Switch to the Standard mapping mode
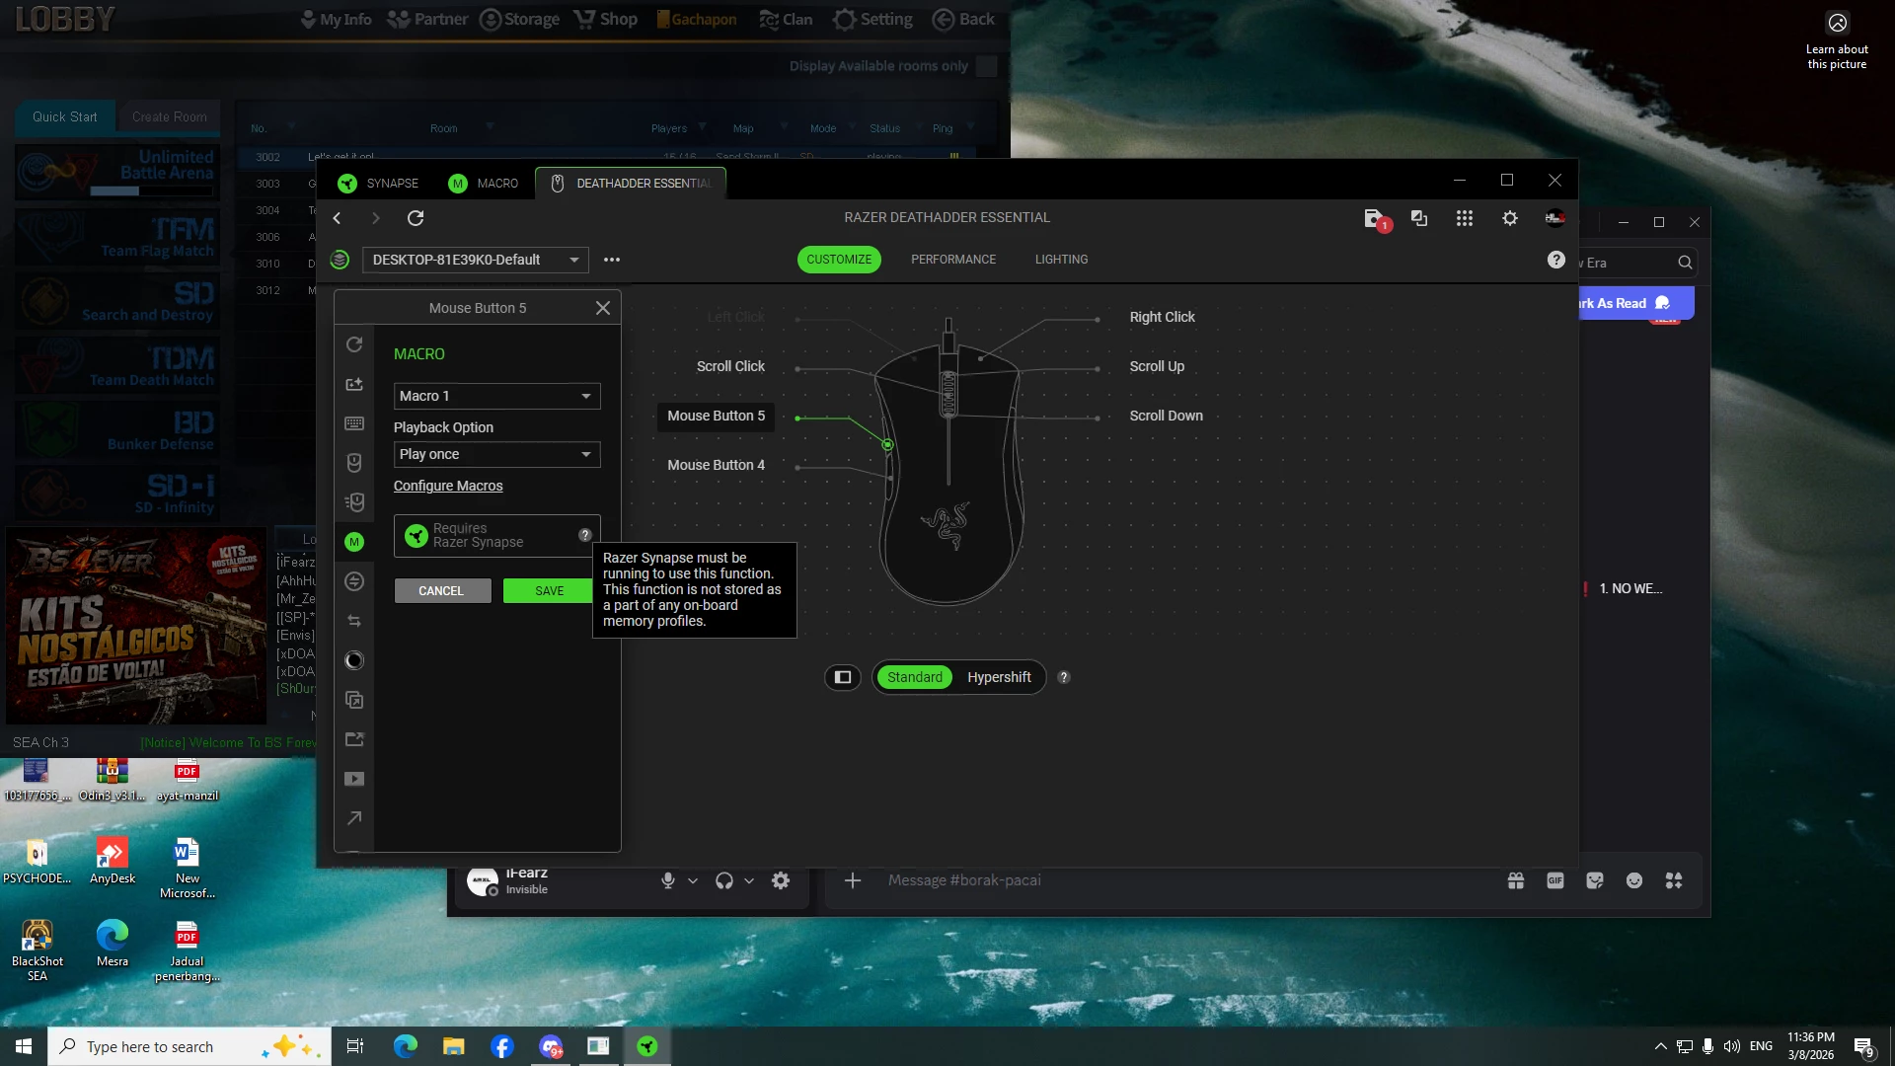Screen dimensions: 1895x1066 [915, 677]
